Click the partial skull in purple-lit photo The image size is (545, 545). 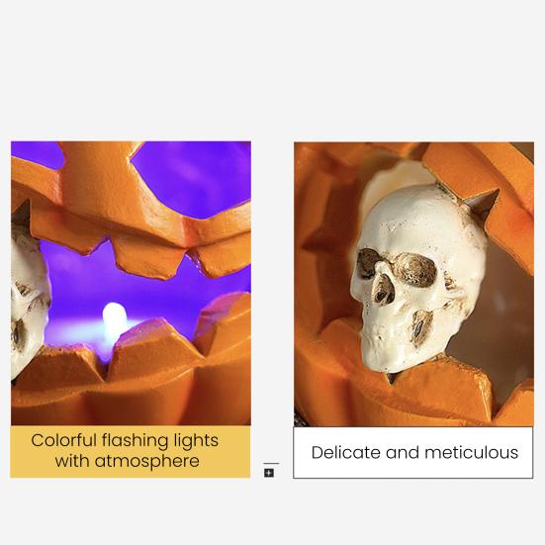28,299
